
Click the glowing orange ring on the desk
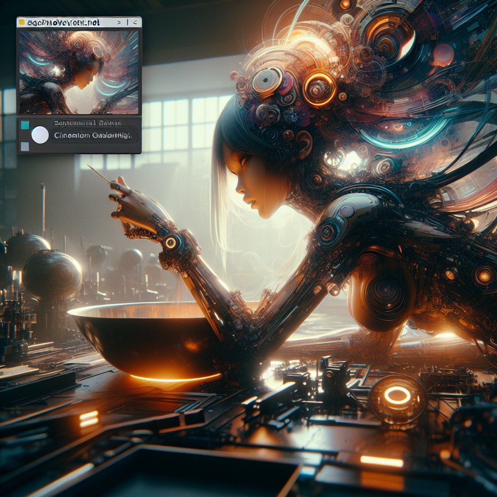[397, 396]
